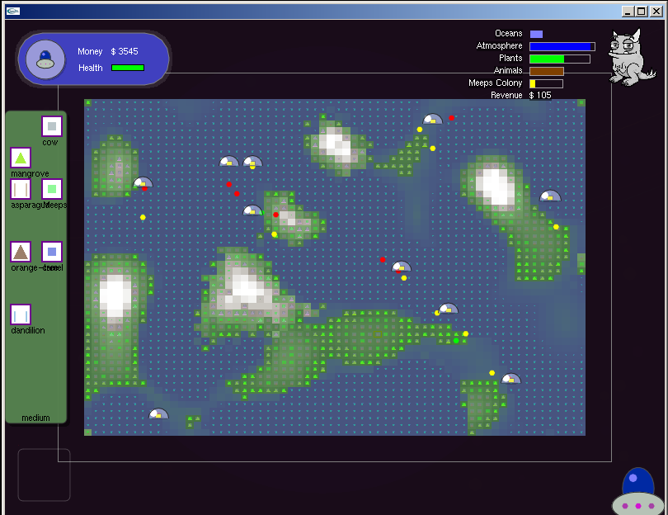Select the cow species icon
The width and height of the screenshot is (668, 515).
click(x=51, y=126)
